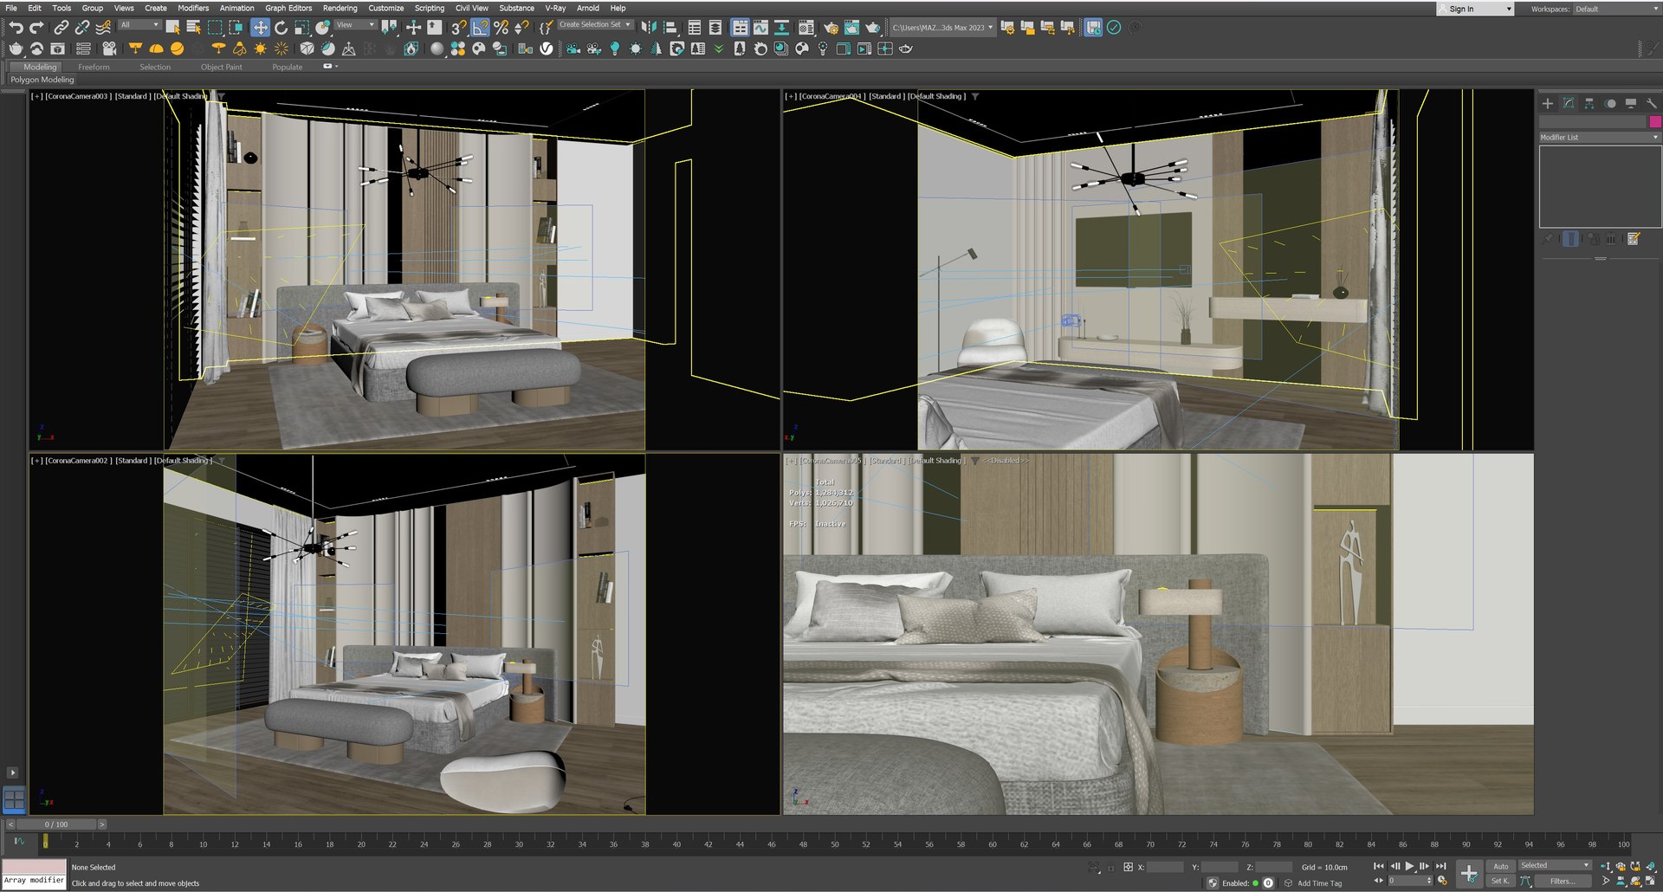1663x892 pixels.
Task: Toggle the Angle Snap button
Action: click(480, 28)
